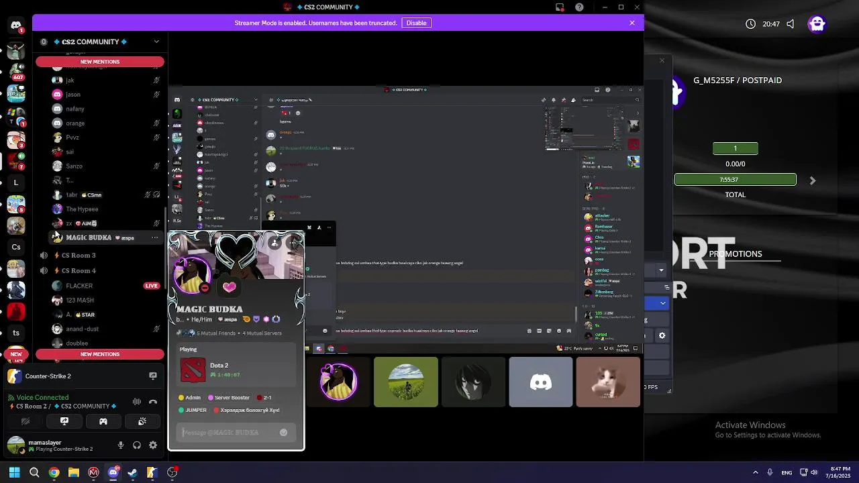The width and height of the screenshot is (859, 483).
Task: Deafen headphones in user panel
Action: point(137,445)
